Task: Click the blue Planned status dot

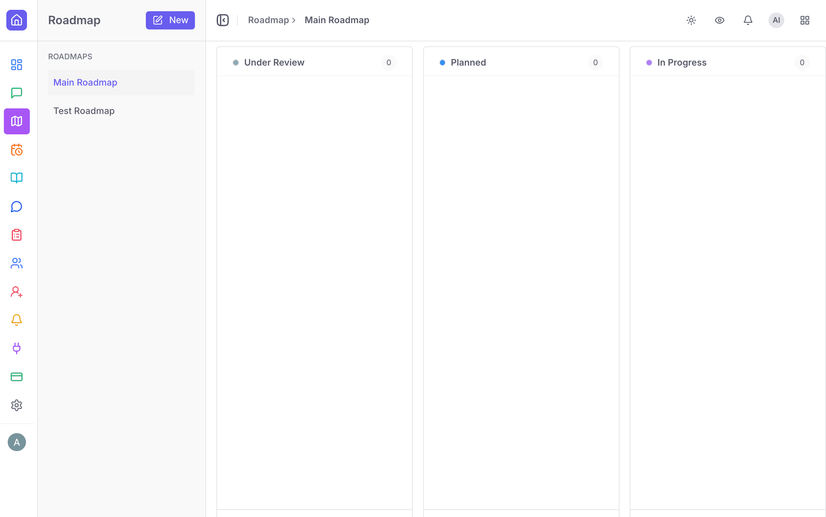Action: click(x=442, y=62)
